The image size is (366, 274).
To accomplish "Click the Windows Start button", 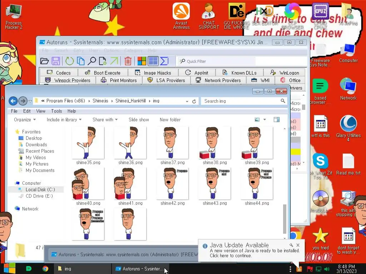I will 10,268.
